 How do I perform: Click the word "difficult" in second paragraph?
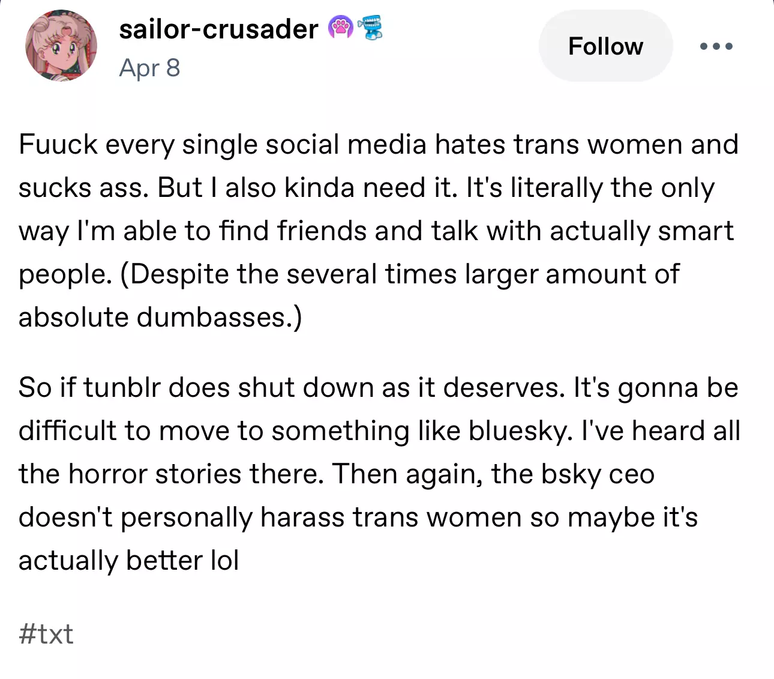[67, 430]
